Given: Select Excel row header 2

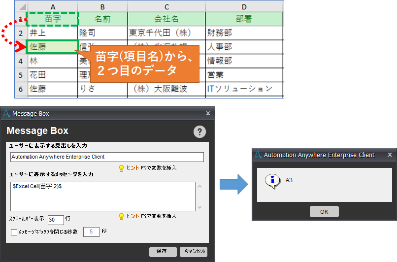Looking at the screenshot, I should point(21,33).
